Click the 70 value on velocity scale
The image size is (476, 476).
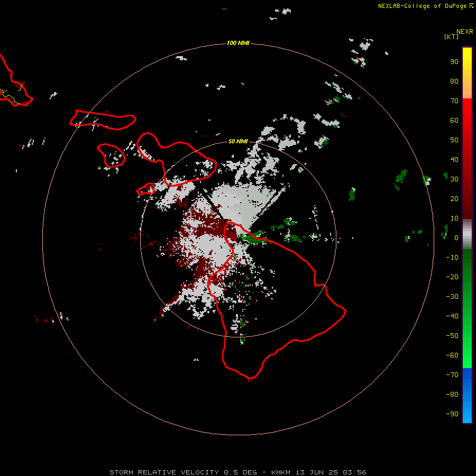[454, 101]
